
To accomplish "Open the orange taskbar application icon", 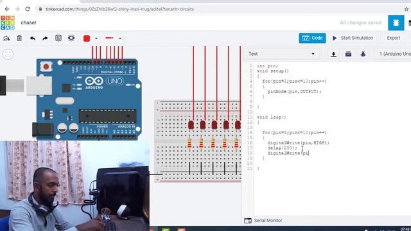I will click(x=181, y=230).
